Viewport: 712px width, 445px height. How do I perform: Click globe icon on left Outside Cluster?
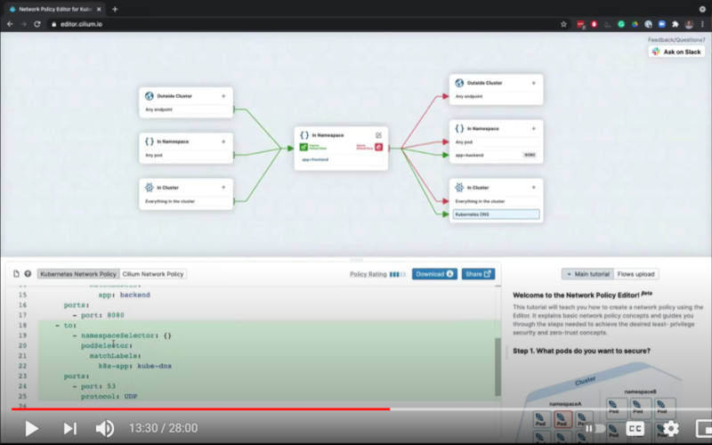pyautogui.click(x=149, y=96)
